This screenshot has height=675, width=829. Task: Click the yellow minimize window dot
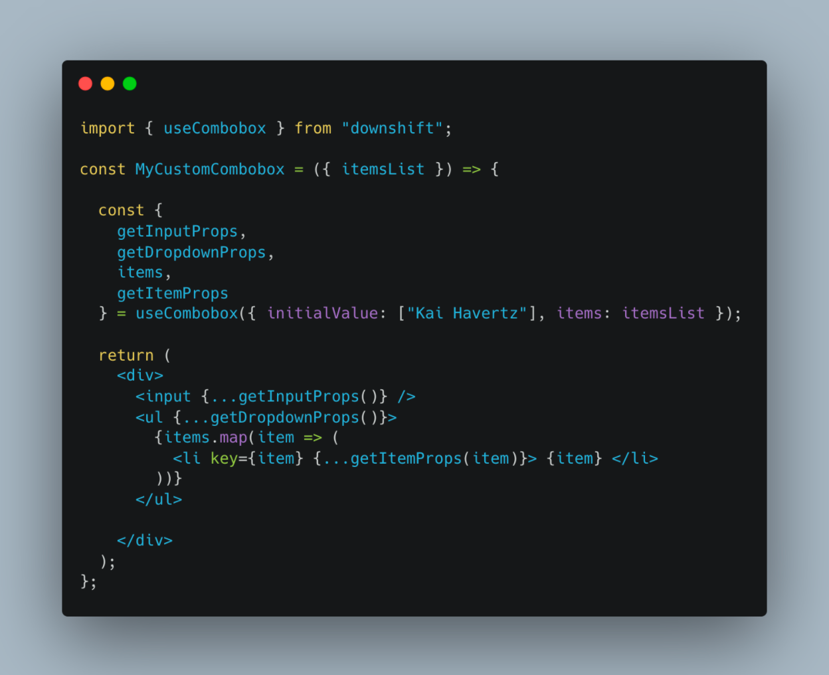[x=108, y=83]
